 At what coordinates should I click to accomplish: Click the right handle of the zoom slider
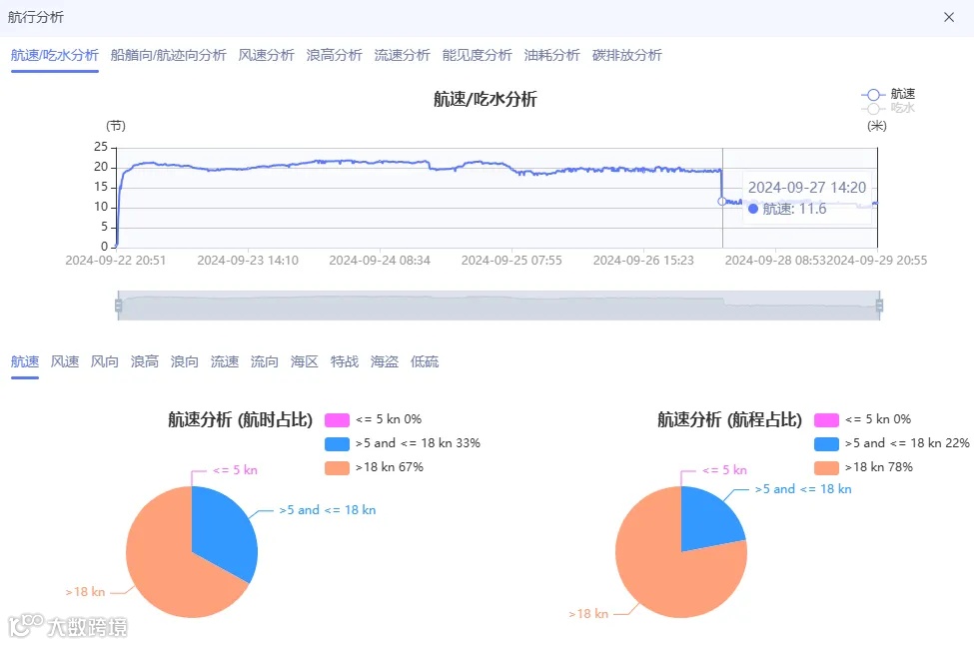point(878,302)
